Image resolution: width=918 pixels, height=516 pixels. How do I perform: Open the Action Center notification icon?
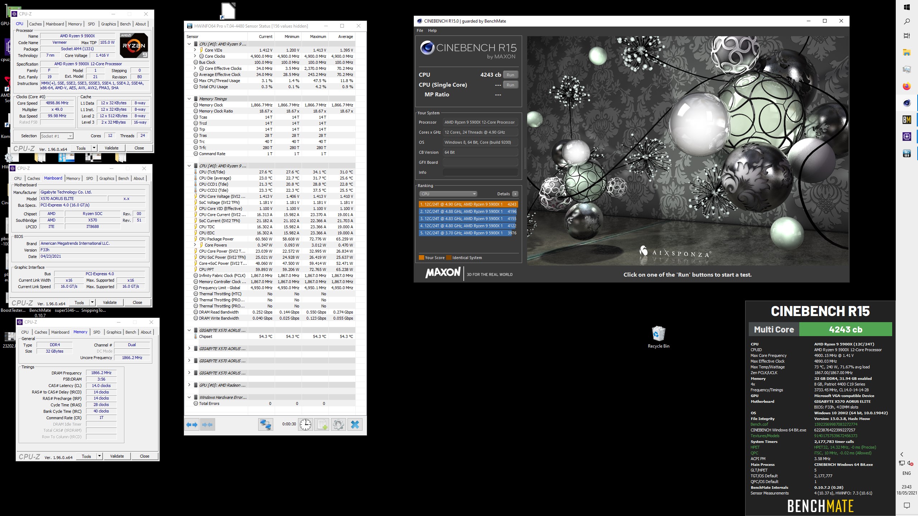coord(907,506)
